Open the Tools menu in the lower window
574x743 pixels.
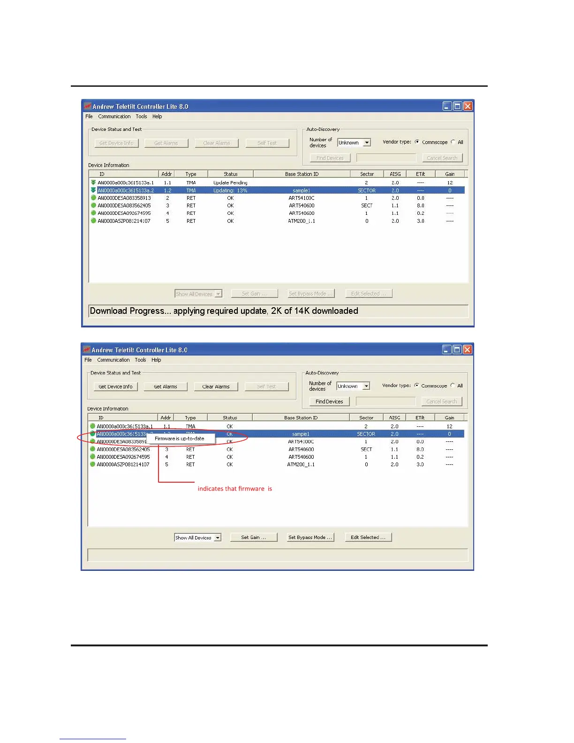click(140, 360)
